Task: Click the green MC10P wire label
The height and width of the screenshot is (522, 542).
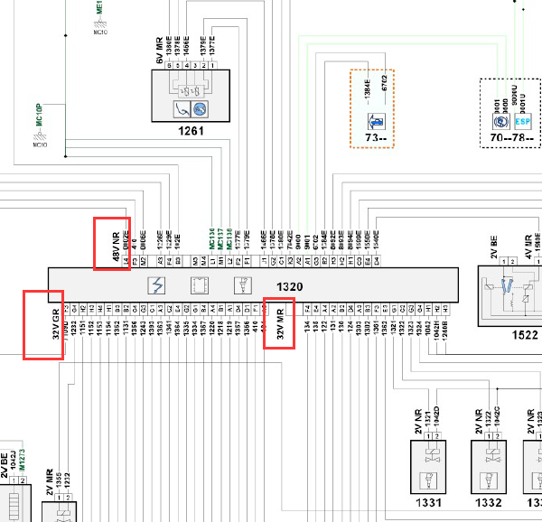Action: [39, 115]
